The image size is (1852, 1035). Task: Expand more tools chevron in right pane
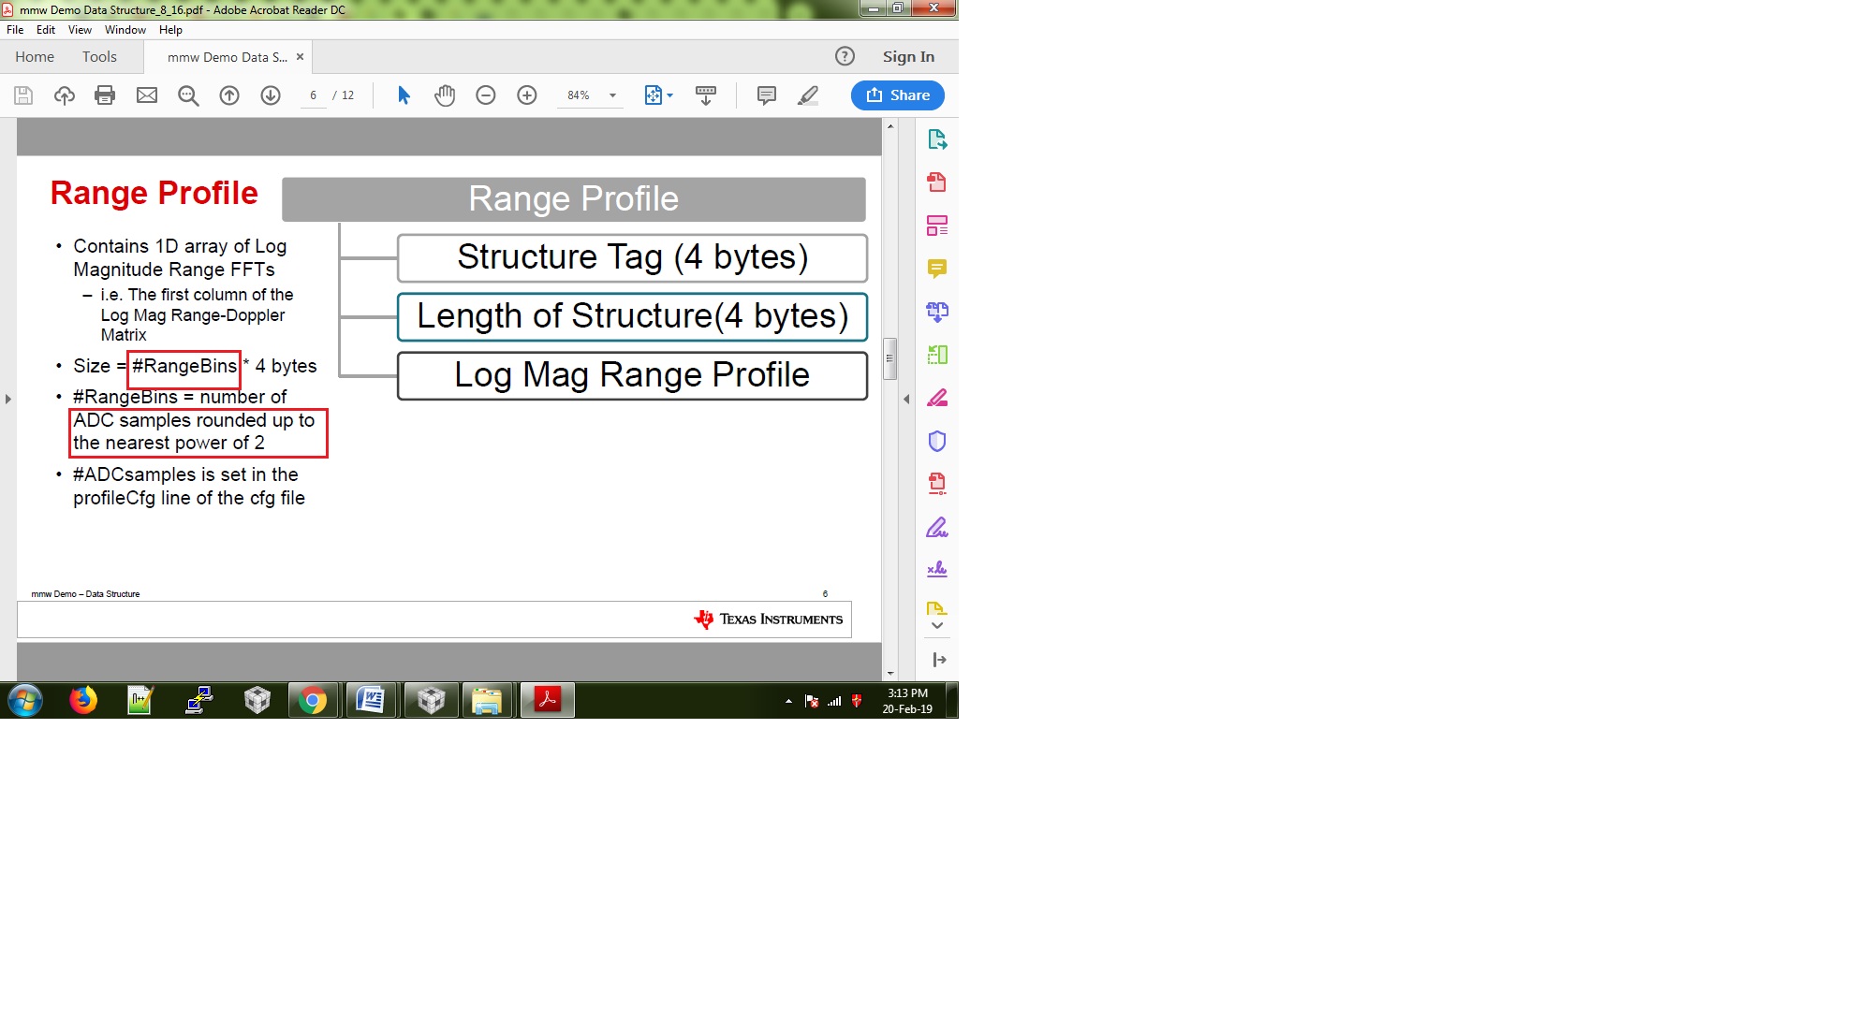(936, 626)
